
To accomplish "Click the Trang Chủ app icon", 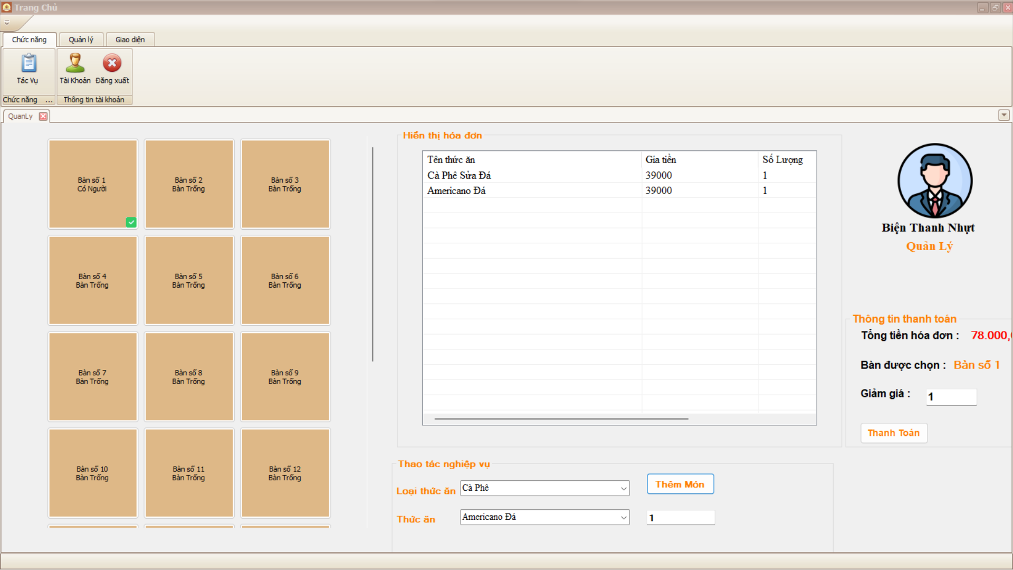I will pos(6,7).
